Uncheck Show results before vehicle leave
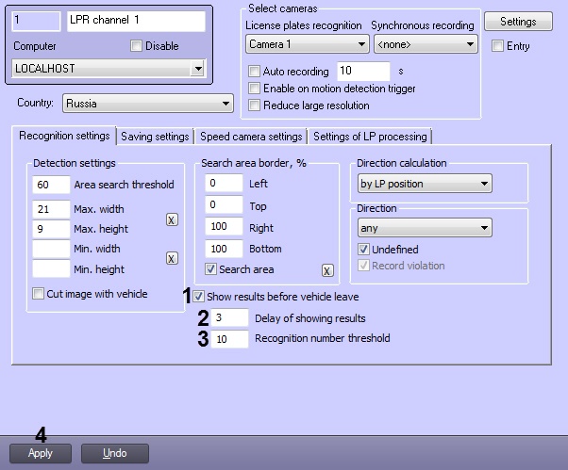Screen dimensions: 568x470 coord(199,296)
